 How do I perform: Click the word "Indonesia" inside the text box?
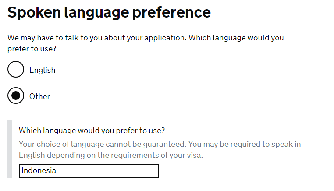pyautogui.click(x=39, y=171)
